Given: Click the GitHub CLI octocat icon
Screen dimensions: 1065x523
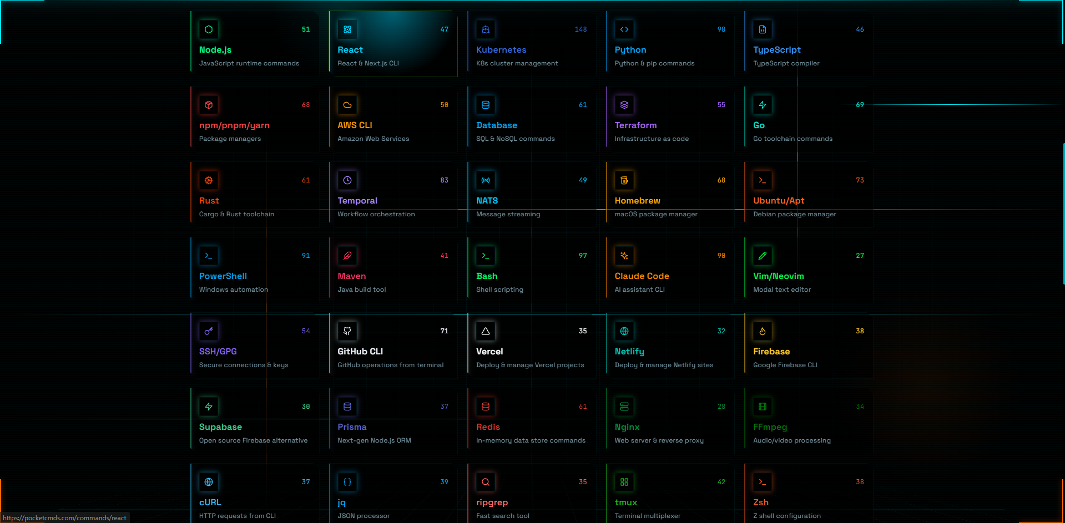Looking at the screenshot, I should point(347,331).
